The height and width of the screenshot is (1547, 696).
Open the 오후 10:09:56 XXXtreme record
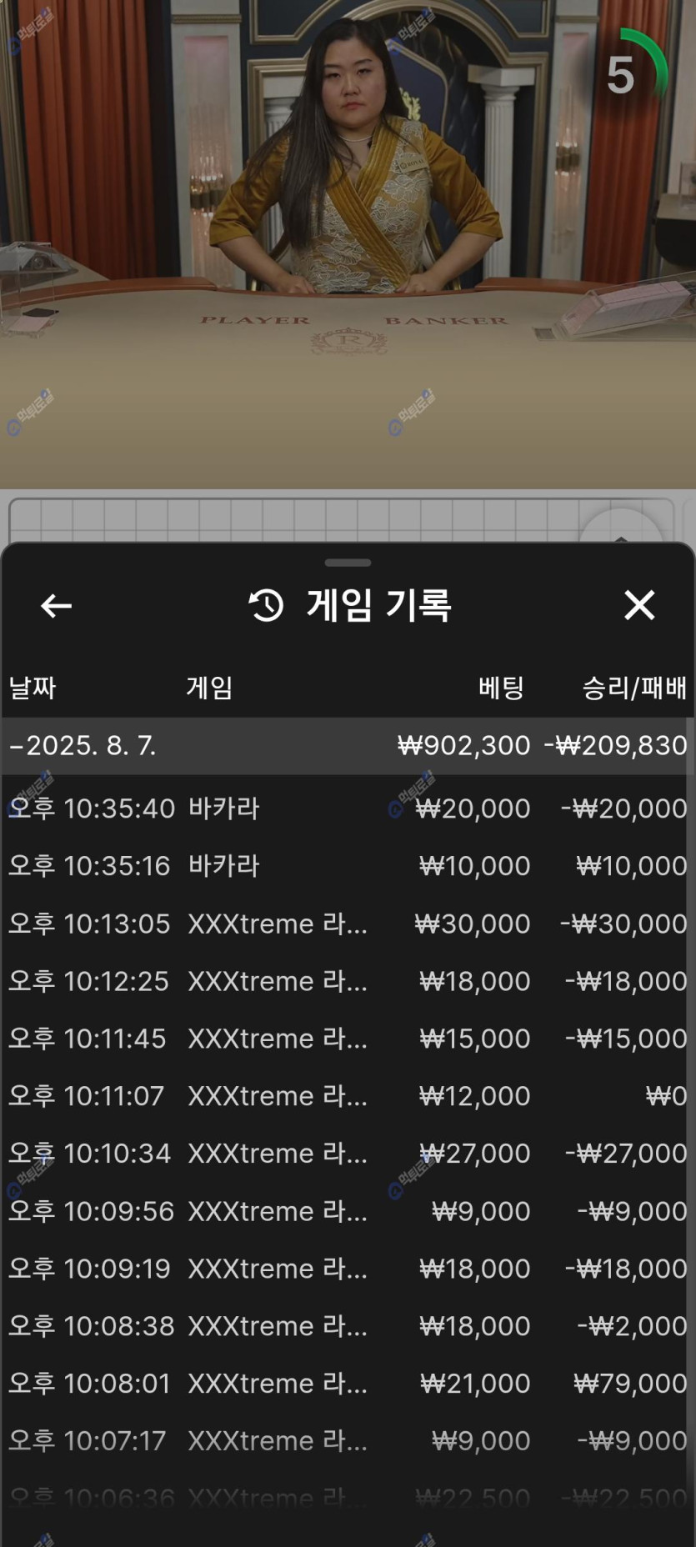[348, 1210]
